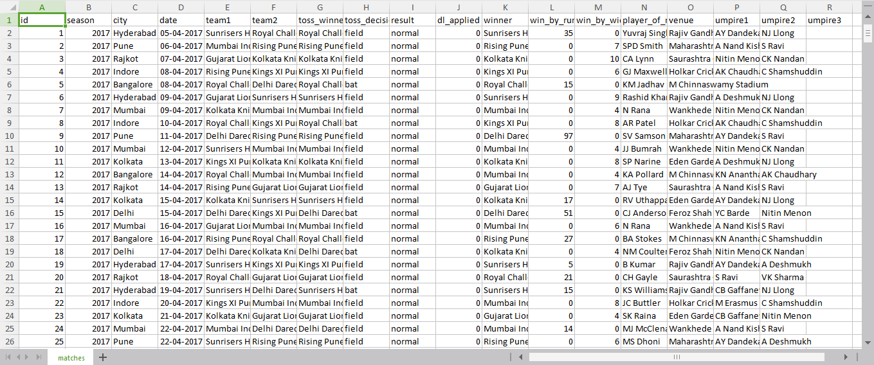Select the win_by_runs cell showing 35

[551, 33]
